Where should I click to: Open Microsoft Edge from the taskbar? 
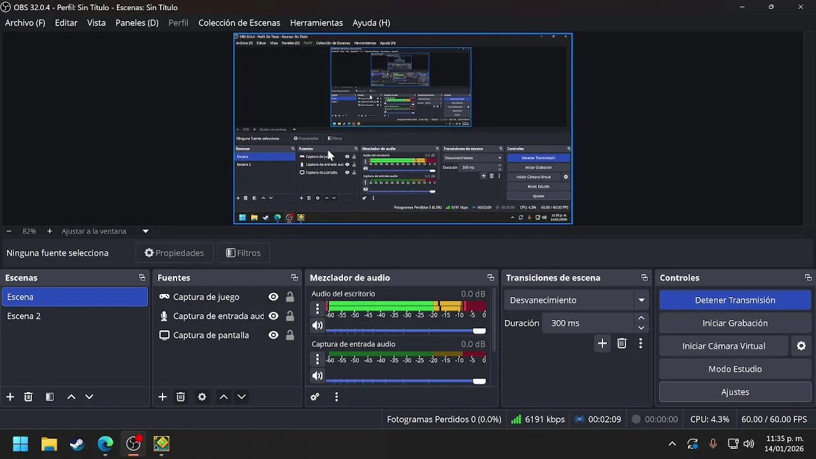105,444
